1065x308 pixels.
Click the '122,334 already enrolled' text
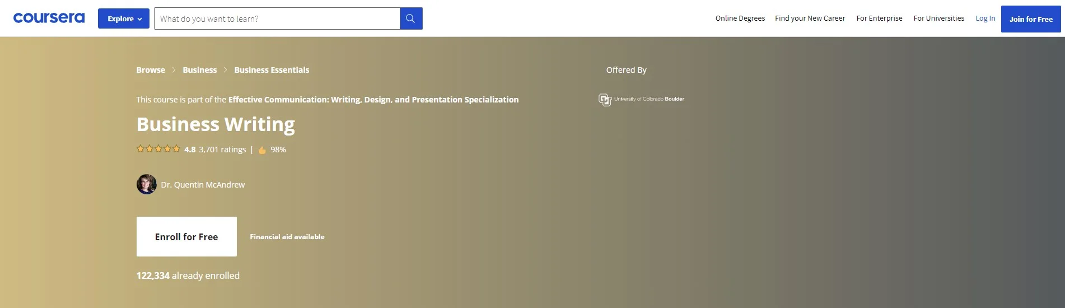(x=188, y=276)
